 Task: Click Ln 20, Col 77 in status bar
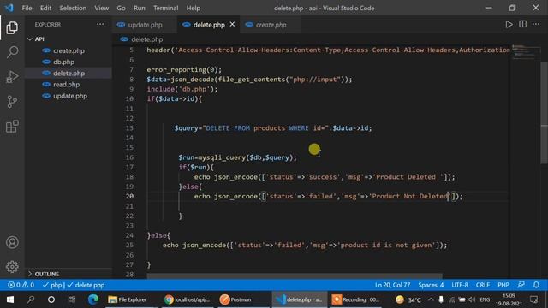click(x=392, y=285)
